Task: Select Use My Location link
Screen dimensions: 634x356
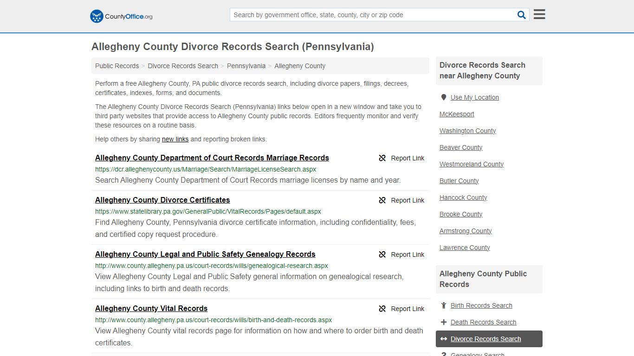Action: 475,97
